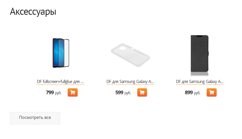Click руб. label beside 599

click(128, 93)
